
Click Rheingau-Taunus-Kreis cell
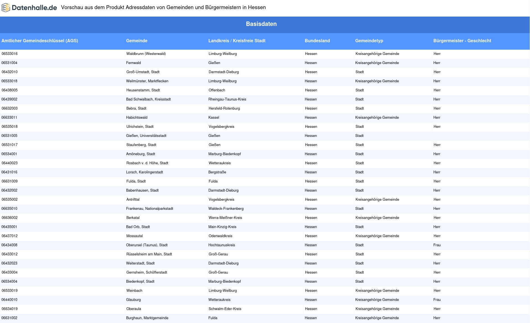[227, 99]
